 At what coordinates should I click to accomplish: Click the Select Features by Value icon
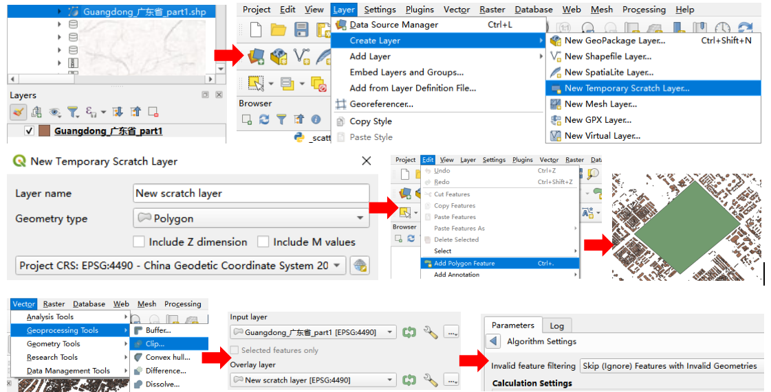tap(287, 83)
